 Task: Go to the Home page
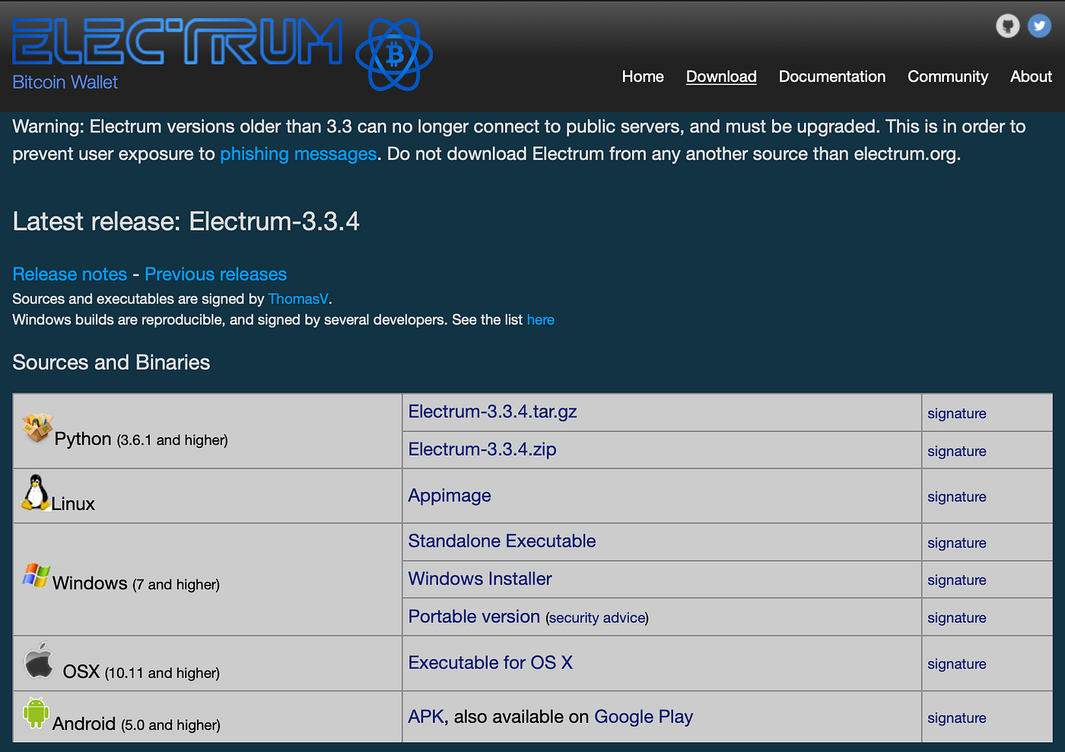[643, 77]
